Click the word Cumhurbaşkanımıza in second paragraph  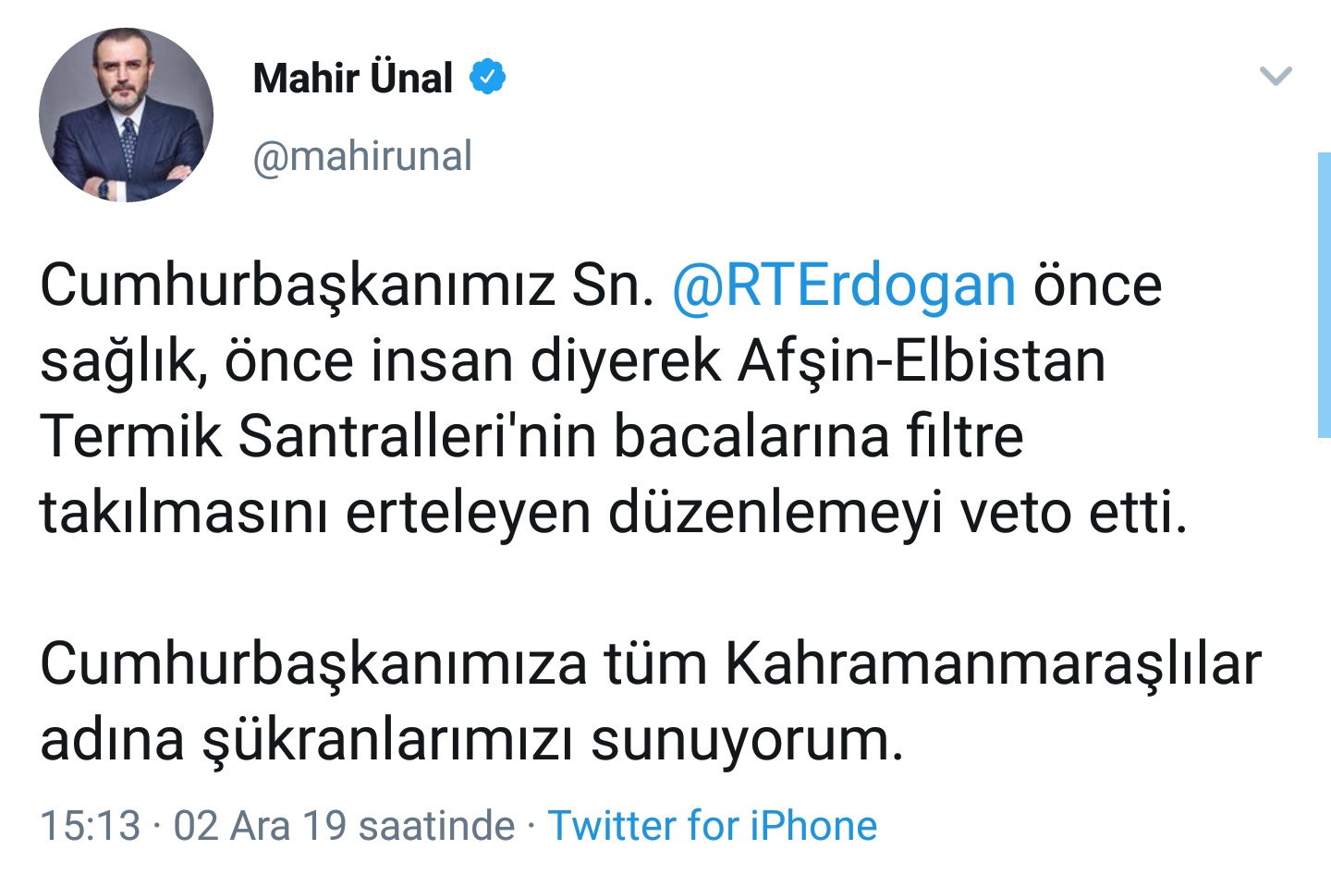point(313,663)
